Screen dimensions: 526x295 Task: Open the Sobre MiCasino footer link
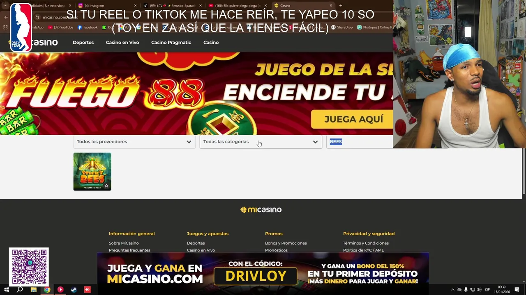[x=124, y=243]
